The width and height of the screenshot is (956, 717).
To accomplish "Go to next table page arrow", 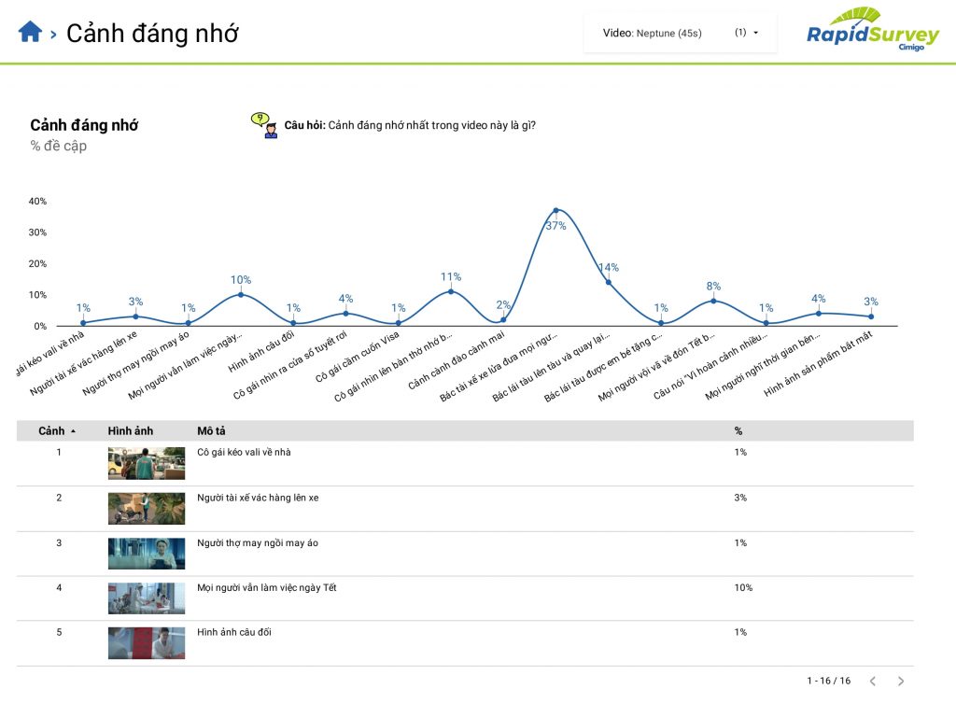I will coord(901,681).
